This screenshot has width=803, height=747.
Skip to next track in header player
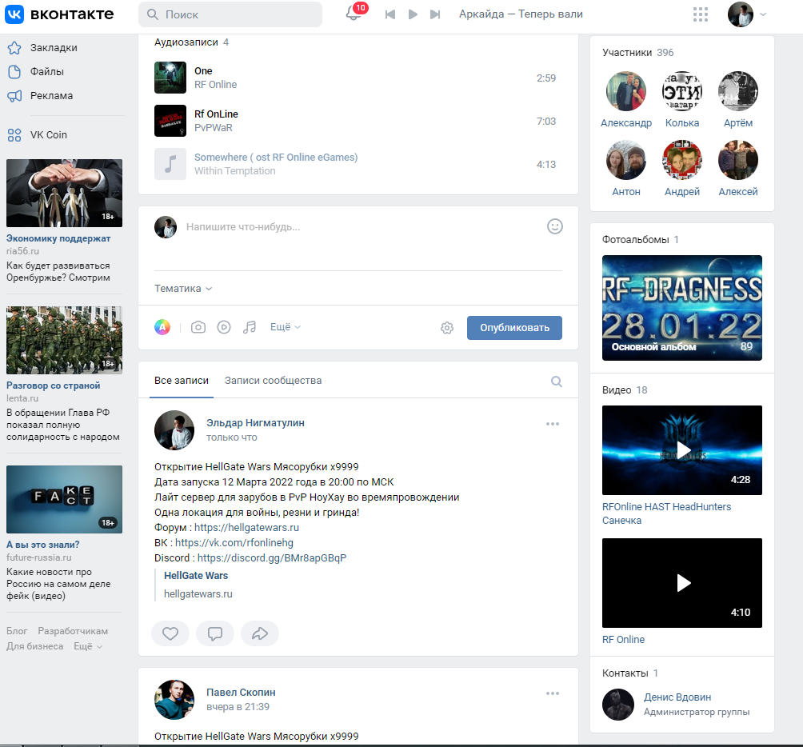(x=435, y=14)
